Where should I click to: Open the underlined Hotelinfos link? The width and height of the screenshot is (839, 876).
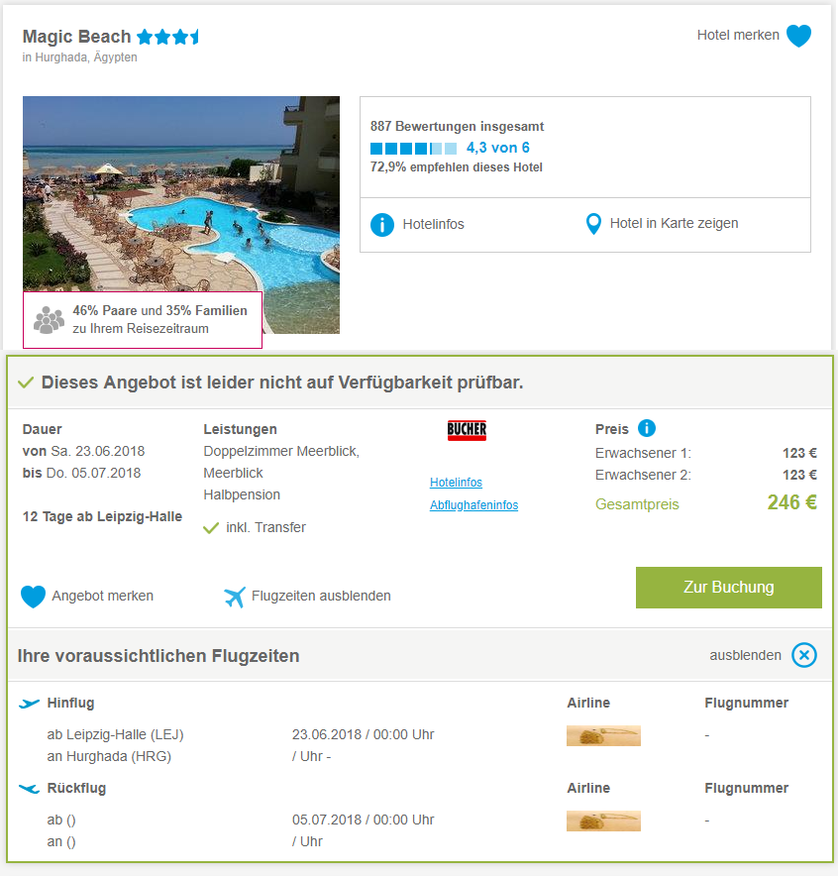click(x=456, y=483)
